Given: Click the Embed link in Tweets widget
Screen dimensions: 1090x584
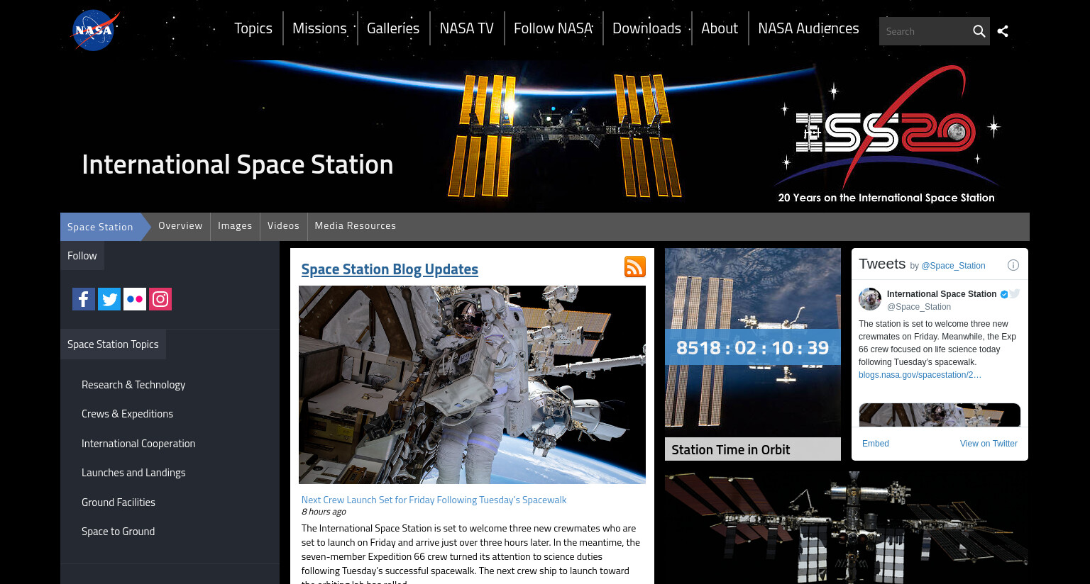Looking at the screenshot, I should [x=876, y=444].
